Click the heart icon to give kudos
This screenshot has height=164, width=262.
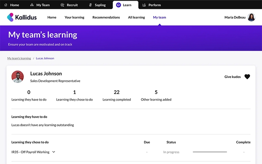[247, 77]
